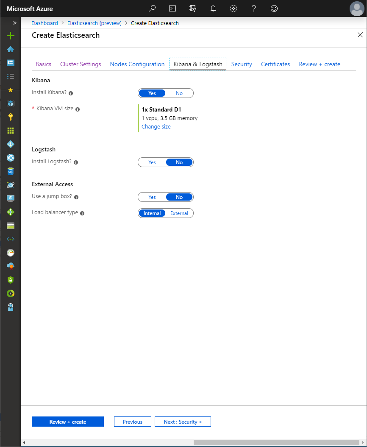The width and height of the screenshot is (367, 447).
Task: Enable the jump box option
Action: click(x=152, y=197)
